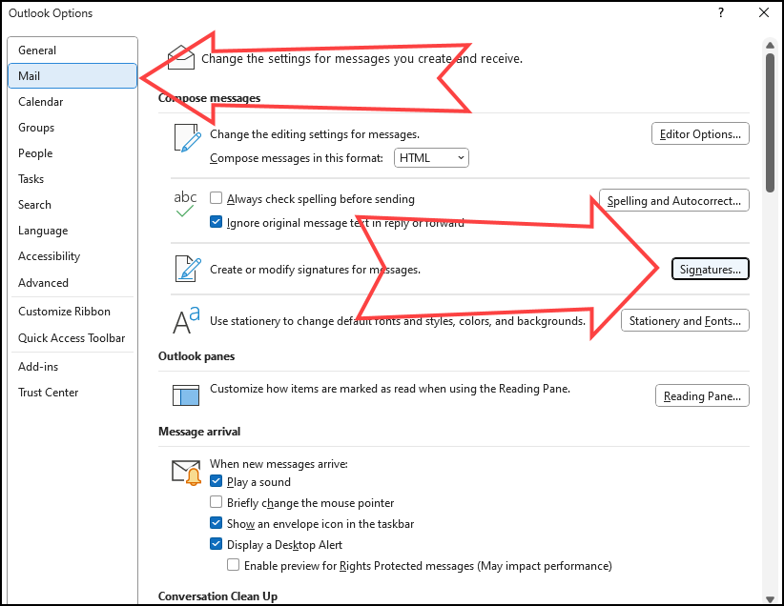Uncheck Play a sound
This screenshot has height=606, width=784.
point(216,481)
